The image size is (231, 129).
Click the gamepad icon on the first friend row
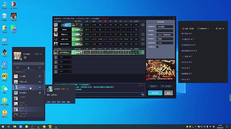coord(40,76)
